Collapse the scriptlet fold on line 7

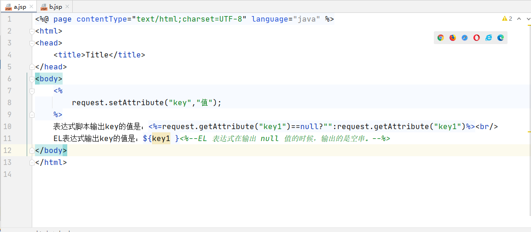pyautogui.click(x=32, y=91)
